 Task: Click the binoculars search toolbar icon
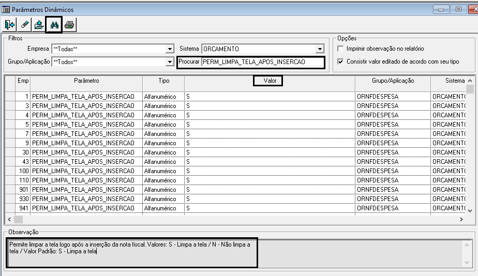tap(54, 25)
